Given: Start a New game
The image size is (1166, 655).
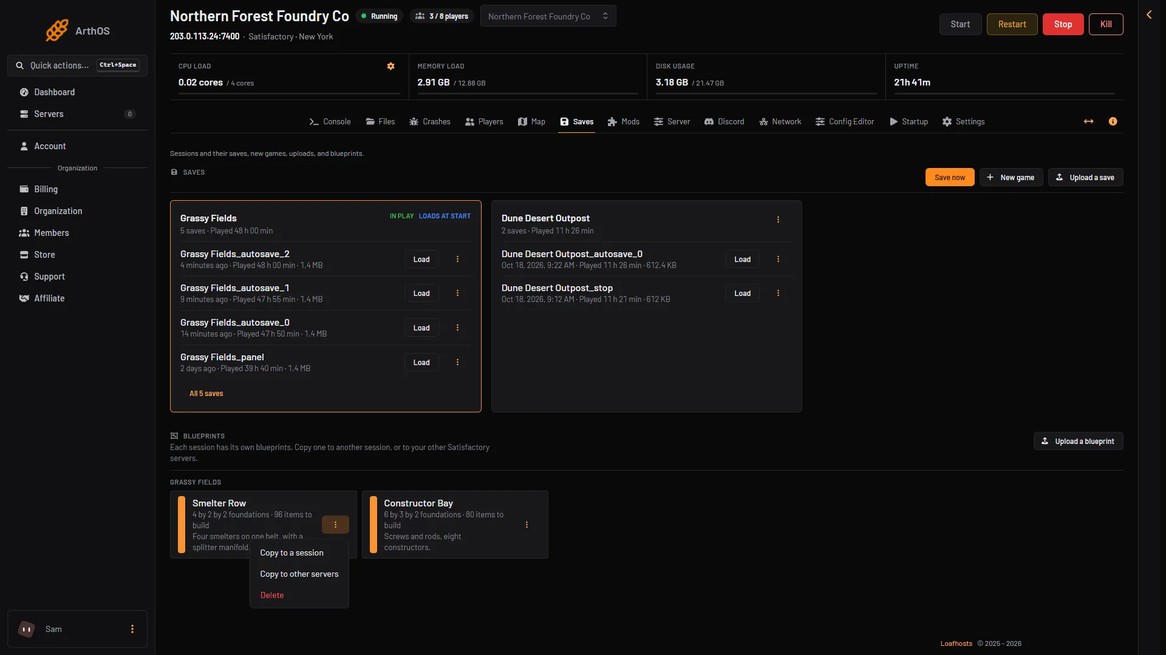Looking at the screenshot, I should [1011, 177].
